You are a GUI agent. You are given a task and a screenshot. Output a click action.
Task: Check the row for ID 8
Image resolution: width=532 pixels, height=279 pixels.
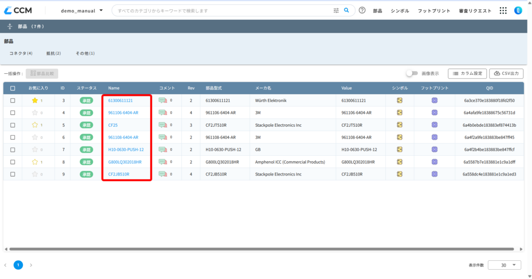click(x=12, y=162)
